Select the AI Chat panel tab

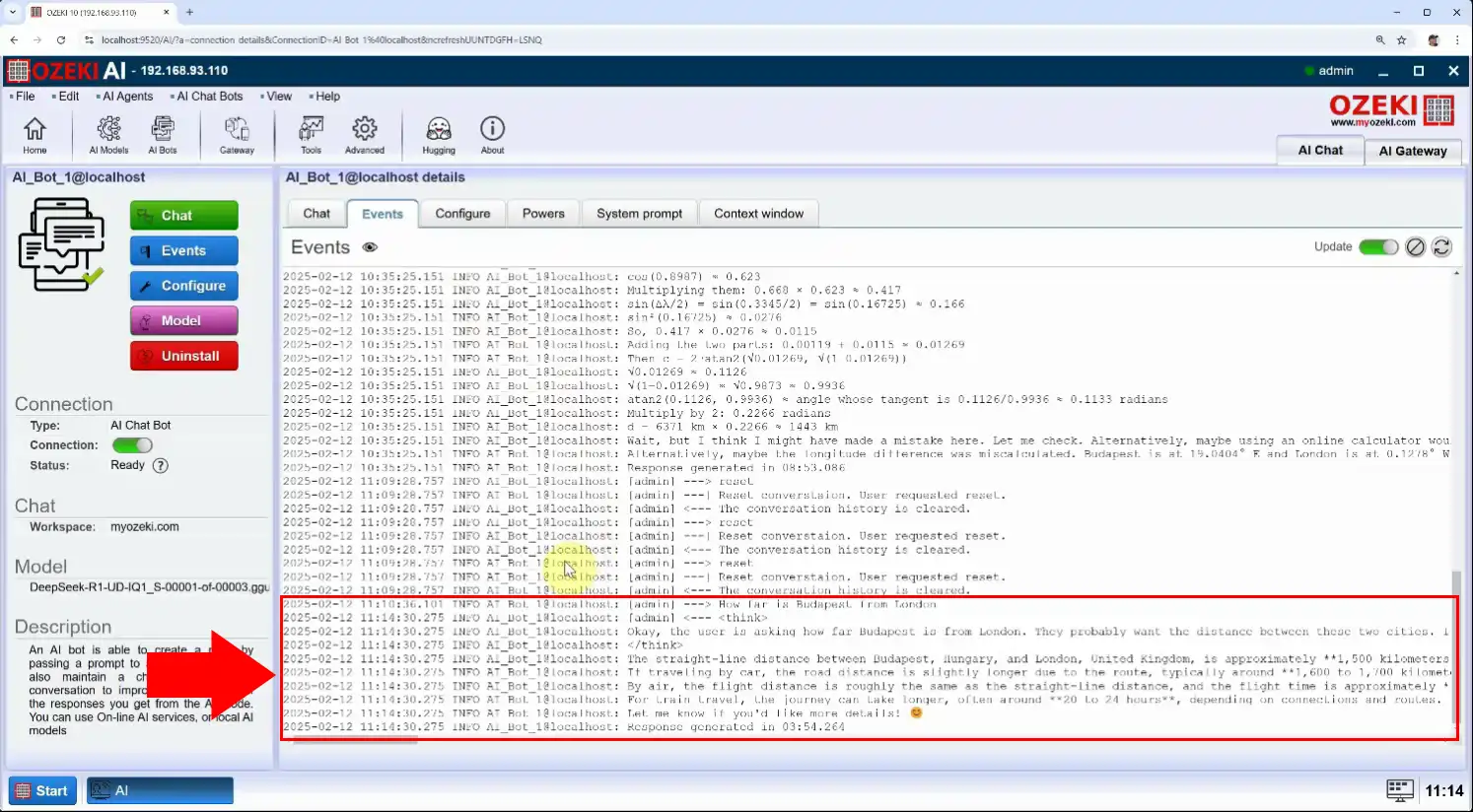1320,150
